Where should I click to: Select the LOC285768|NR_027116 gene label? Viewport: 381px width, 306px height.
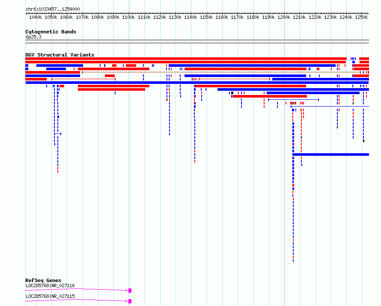[x=50, y=285]
